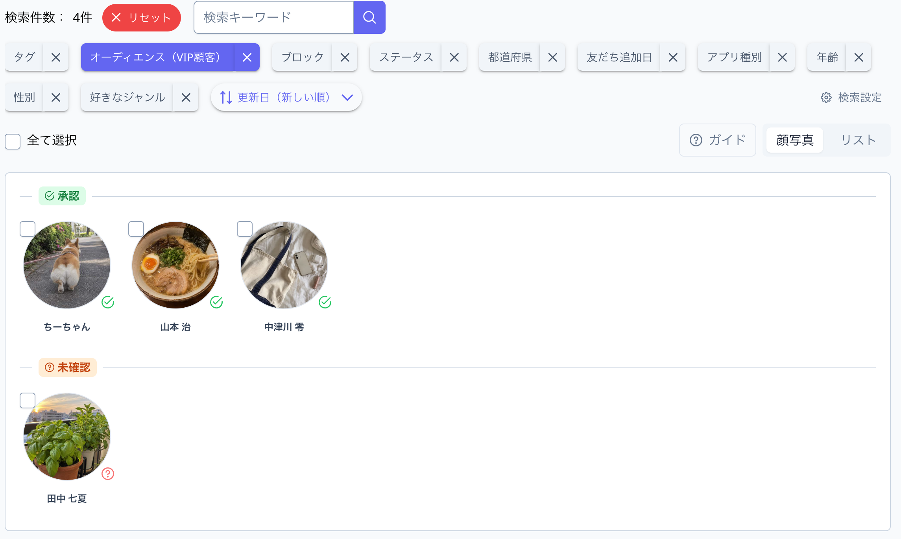Open the 年齢 filter selector
This screenshot has height=539, width=901.
point(827,57)
